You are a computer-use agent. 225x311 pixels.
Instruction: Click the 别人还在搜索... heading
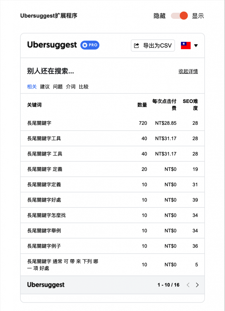51,71
